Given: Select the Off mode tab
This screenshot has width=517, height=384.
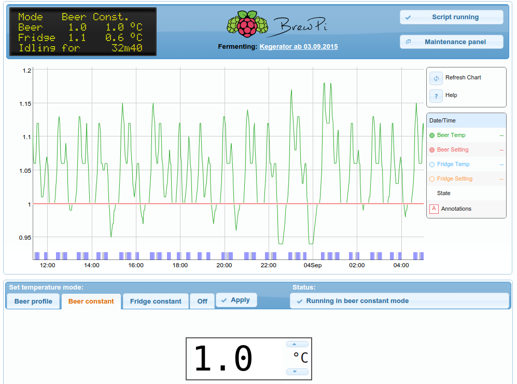Looking at the screenshot, I should tap(202, 301).
